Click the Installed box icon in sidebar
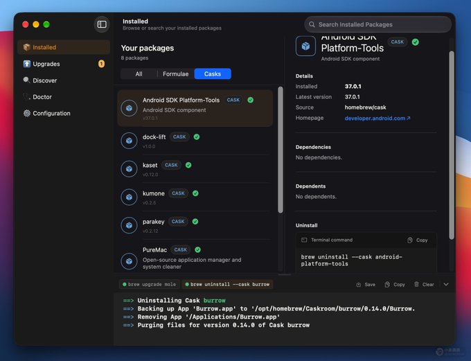The height and width of the screenshot is (361, 471). [x=27, y=47]
